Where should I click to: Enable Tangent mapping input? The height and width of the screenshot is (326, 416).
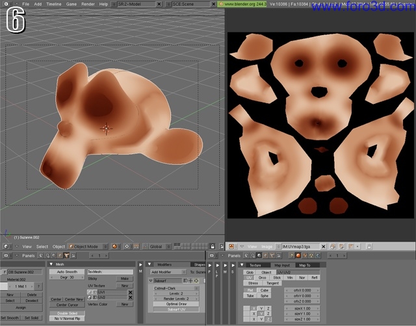click(x=272, y=283)
